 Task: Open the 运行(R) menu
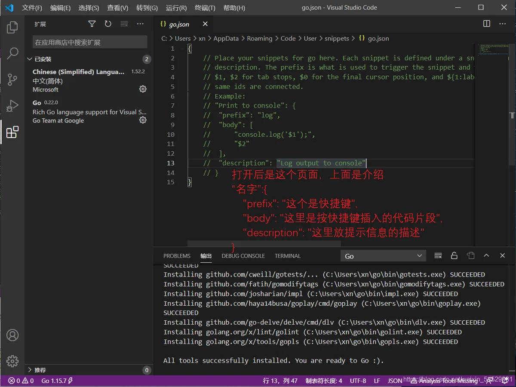click(176, 8)
